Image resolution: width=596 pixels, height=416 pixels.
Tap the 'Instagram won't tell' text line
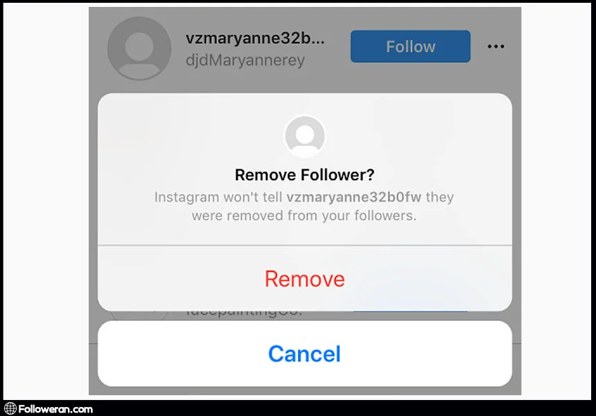coord(218,197)
